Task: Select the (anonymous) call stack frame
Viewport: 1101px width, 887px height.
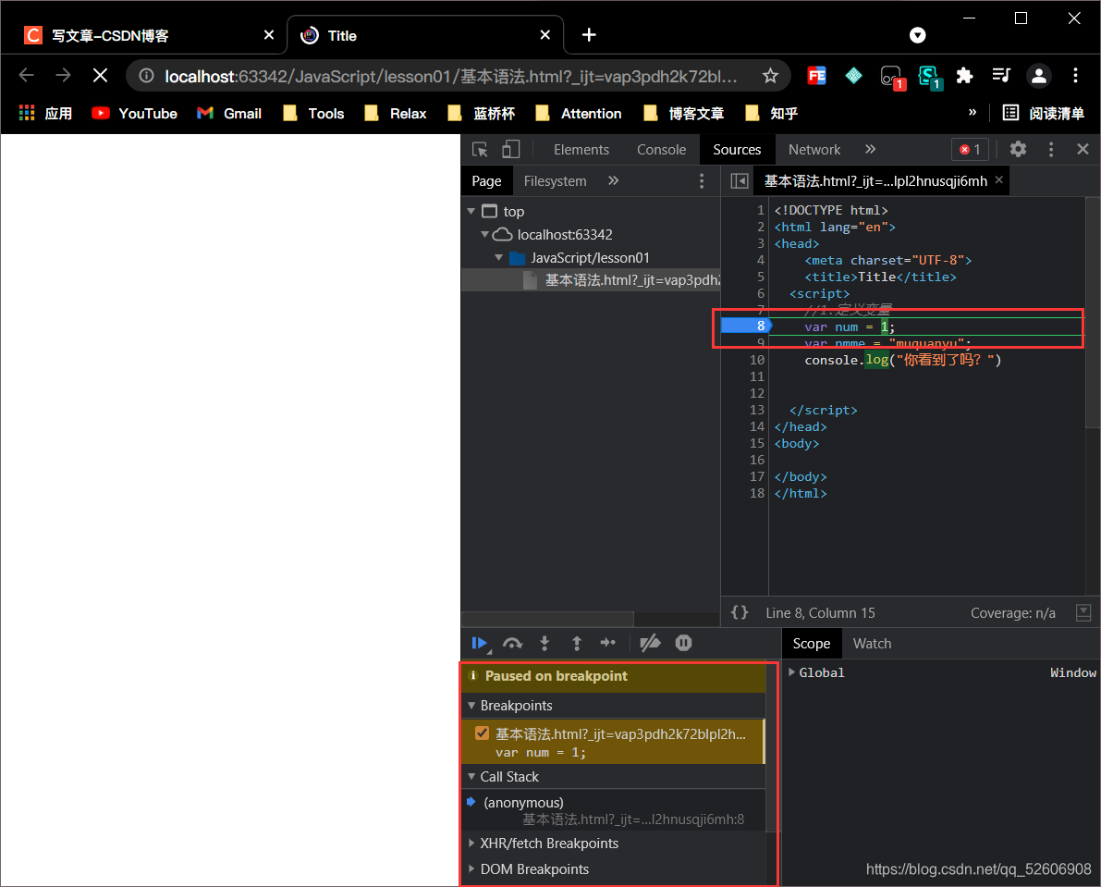Action: [612, 810]
